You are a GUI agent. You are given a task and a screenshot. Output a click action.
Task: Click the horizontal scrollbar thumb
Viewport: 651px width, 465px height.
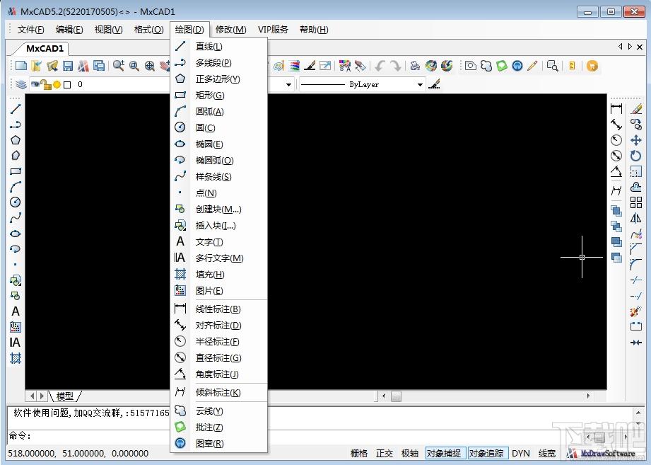pos(396,396)
